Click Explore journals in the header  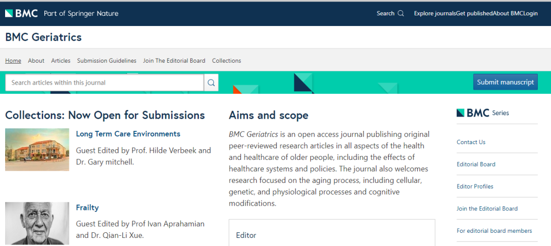pyautogui.click(x=435, y=13)
